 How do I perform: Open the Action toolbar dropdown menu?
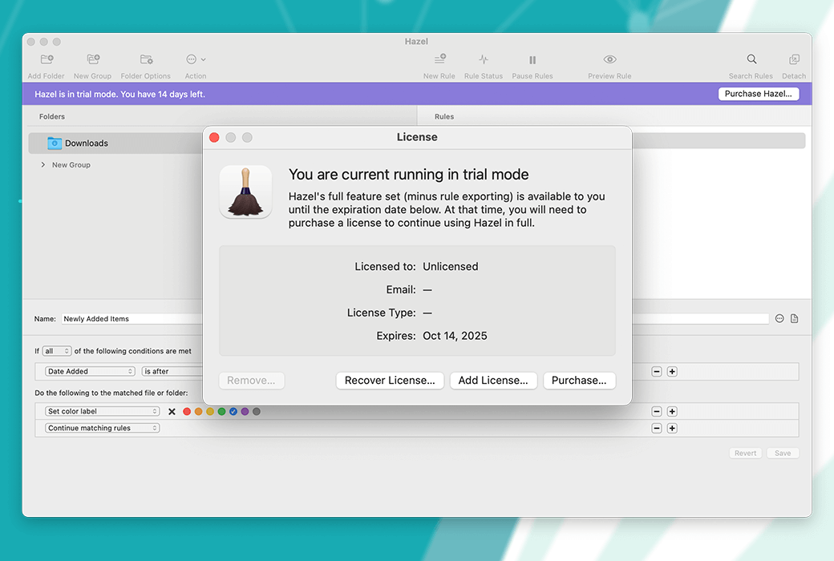pyautogui.click(x=196, y=60)
